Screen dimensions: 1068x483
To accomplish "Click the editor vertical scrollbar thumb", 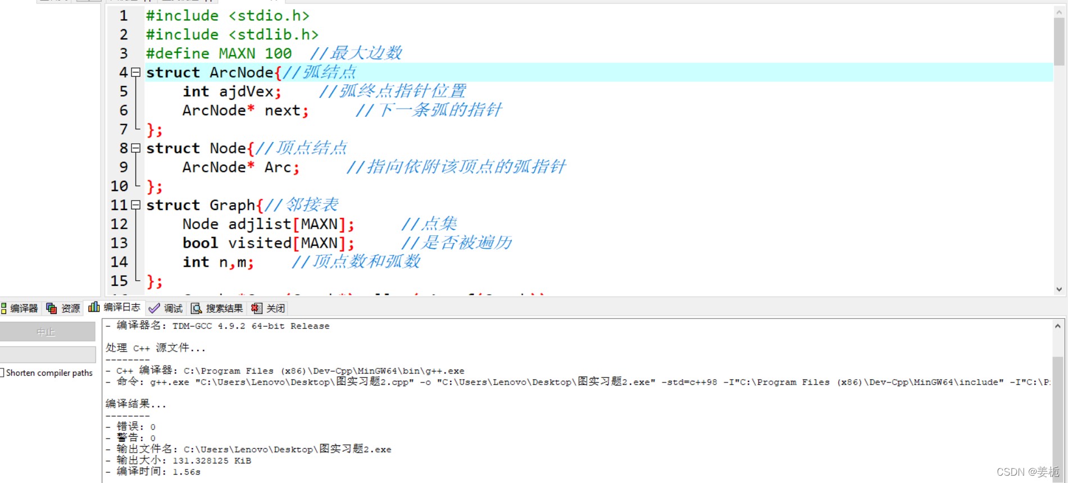I will (x=1059, y=42).
